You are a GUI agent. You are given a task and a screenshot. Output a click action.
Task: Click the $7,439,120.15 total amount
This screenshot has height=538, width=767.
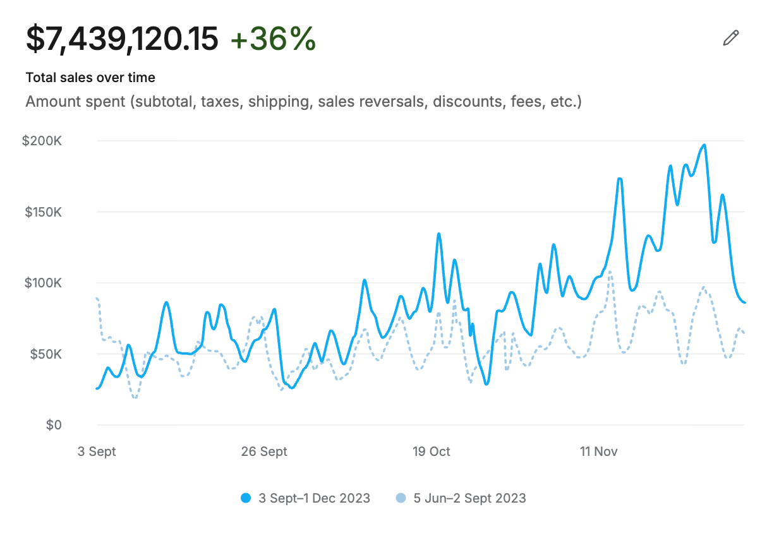(122, 40)
